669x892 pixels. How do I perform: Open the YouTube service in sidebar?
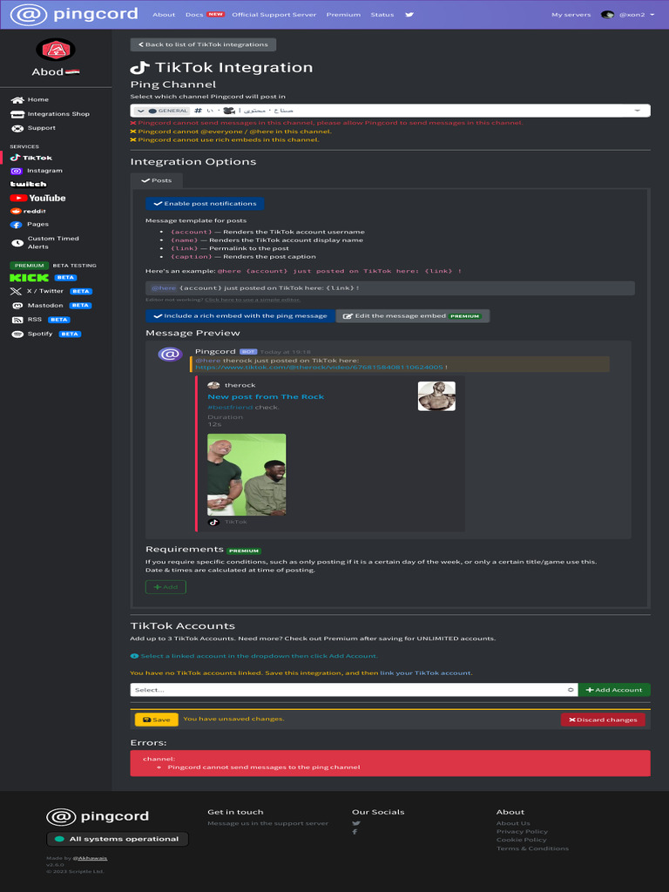[37, 198]
